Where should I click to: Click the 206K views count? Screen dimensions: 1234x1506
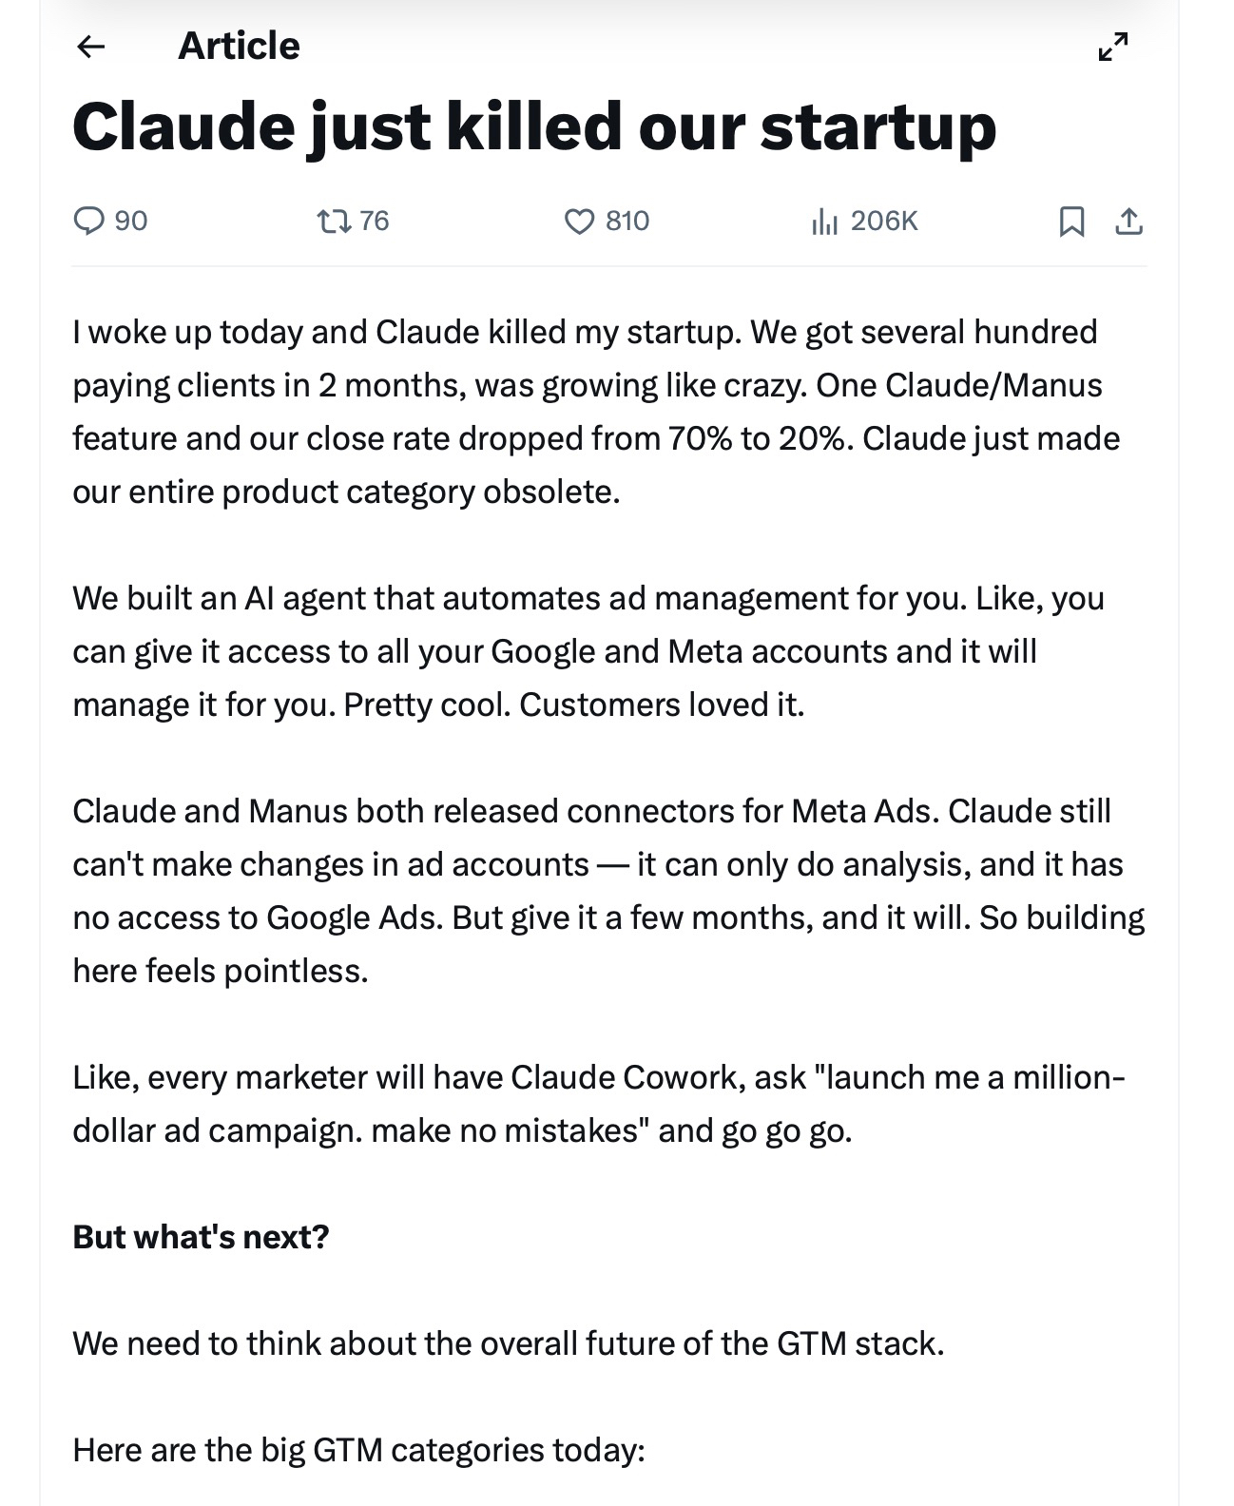[x=884, y=221]
